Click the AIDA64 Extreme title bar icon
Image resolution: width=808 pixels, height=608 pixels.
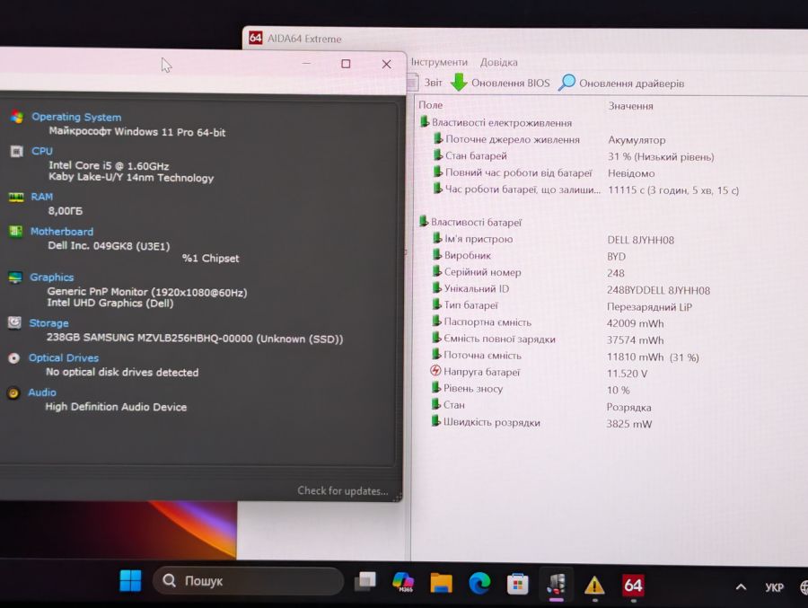(x=256, y=38)
